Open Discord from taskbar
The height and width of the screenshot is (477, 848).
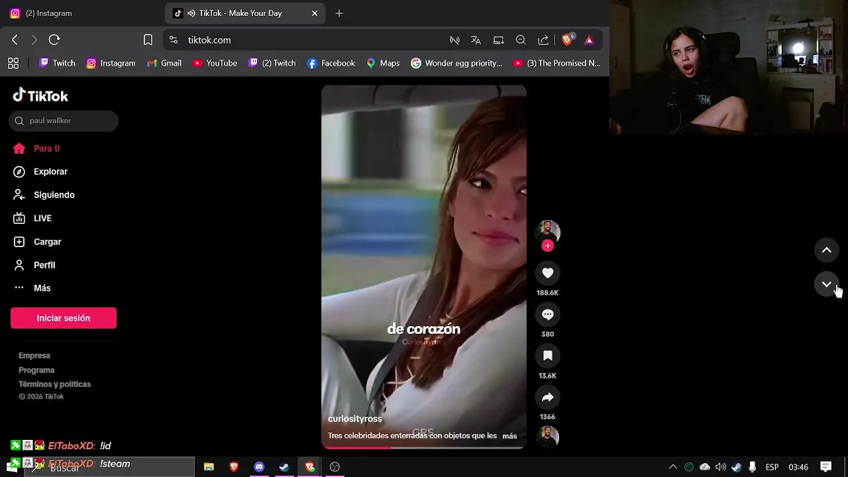click(259, 466)
